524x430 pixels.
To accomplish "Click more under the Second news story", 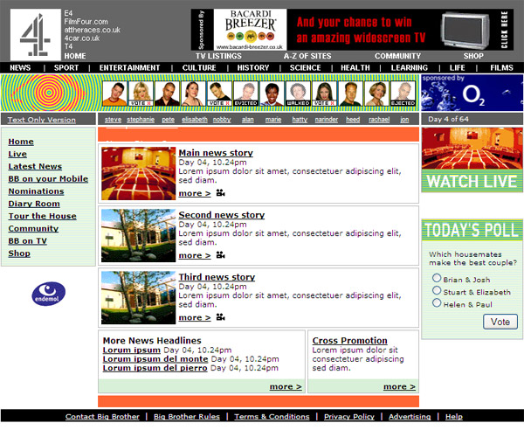I will [x=195, y=255].
